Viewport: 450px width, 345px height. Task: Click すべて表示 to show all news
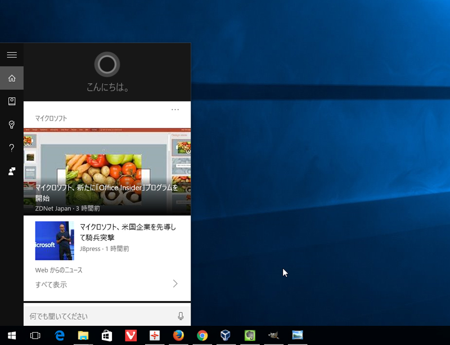51,285
